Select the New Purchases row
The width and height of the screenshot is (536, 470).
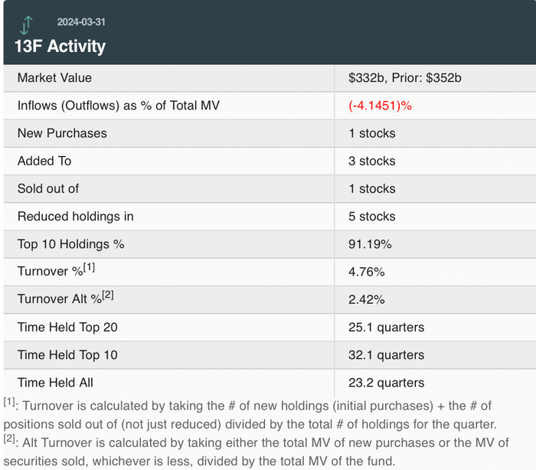click(62, 133)
